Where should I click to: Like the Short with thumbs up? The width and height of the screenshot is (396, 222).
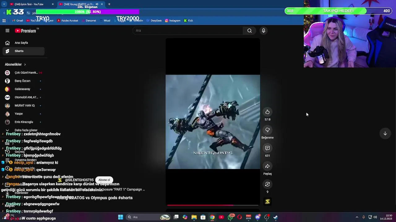(268, 112)
